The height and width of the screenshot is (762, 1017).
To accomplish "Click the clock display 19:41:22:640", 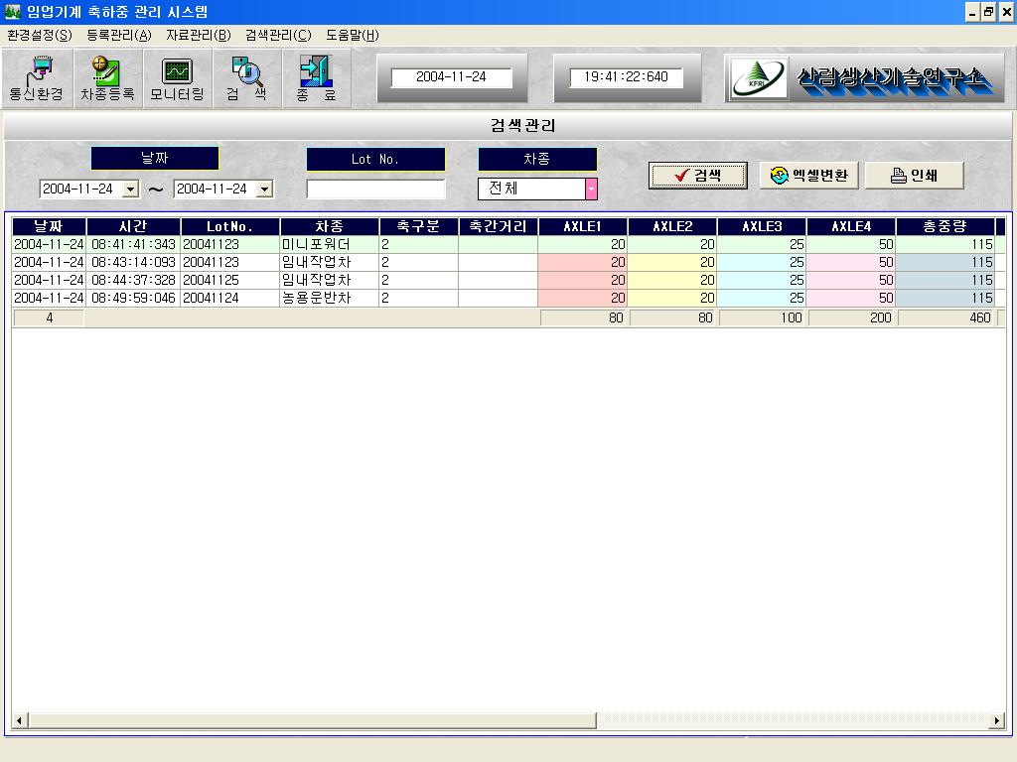I will 627,77.
